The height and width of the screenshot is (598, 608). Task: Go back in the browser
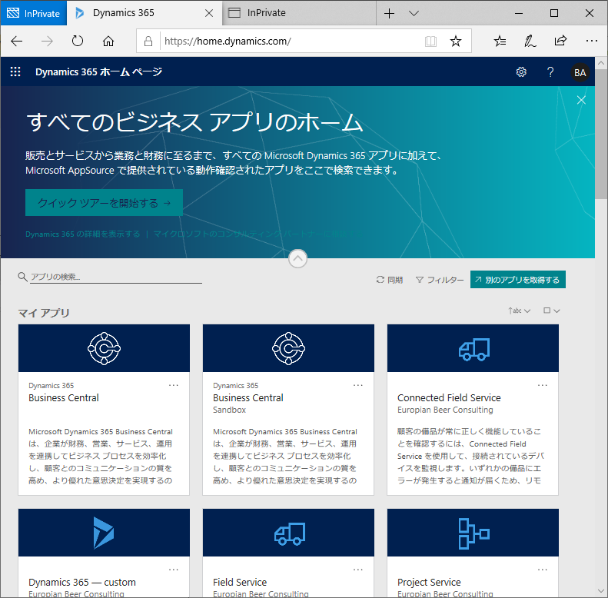[x=17, y=41]
